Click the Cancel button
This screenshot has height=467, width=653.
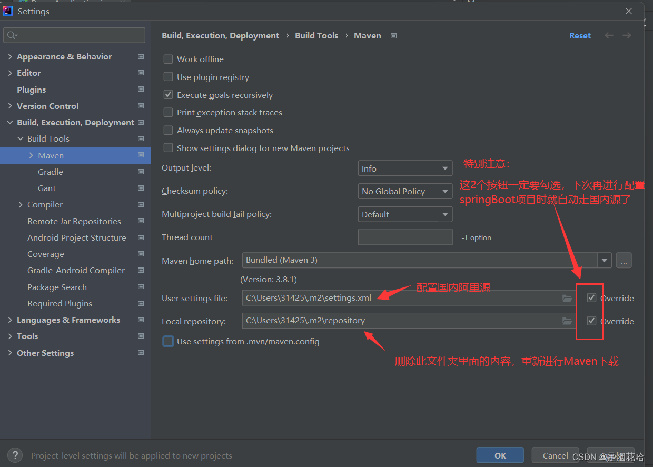[555, 455]
